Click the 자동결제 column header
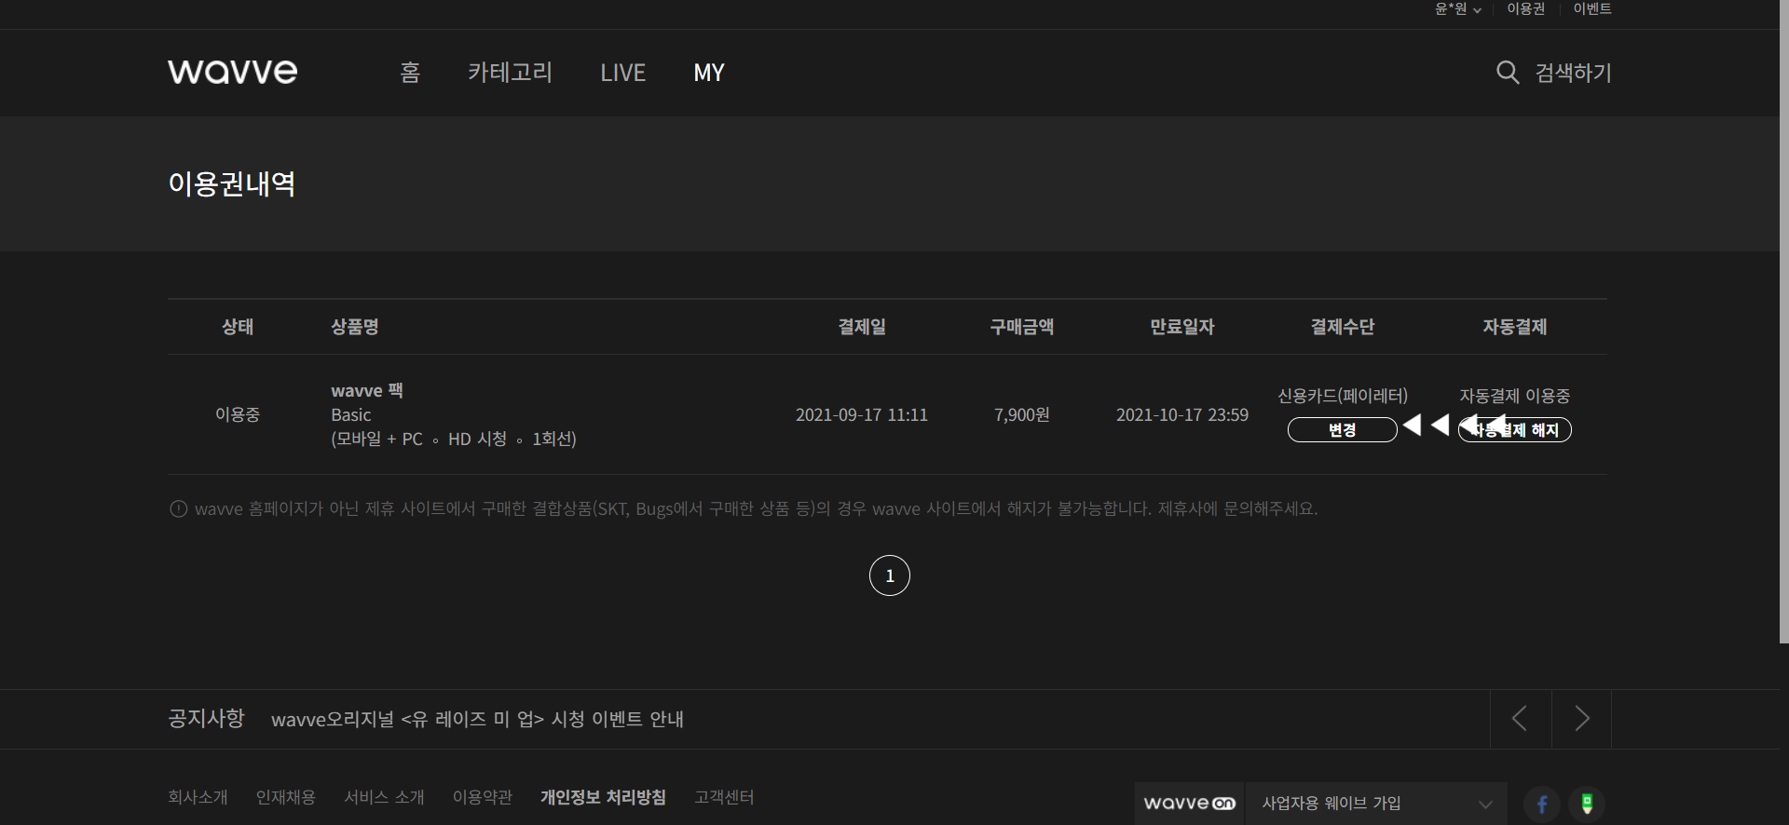This screenshot has width=1789, height=825. 1515,327
